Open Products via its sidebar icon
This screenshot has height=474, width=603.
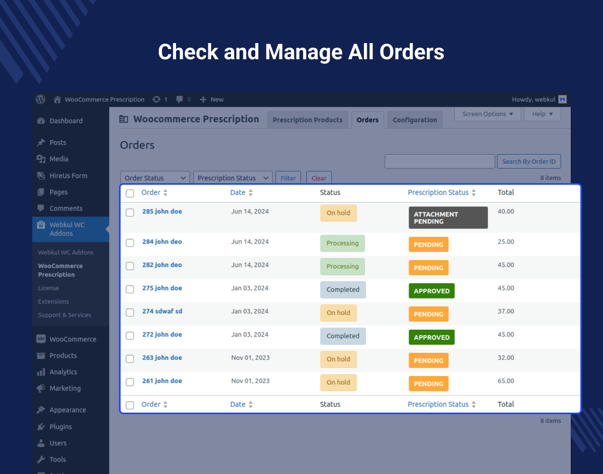(x=40, y=356)
